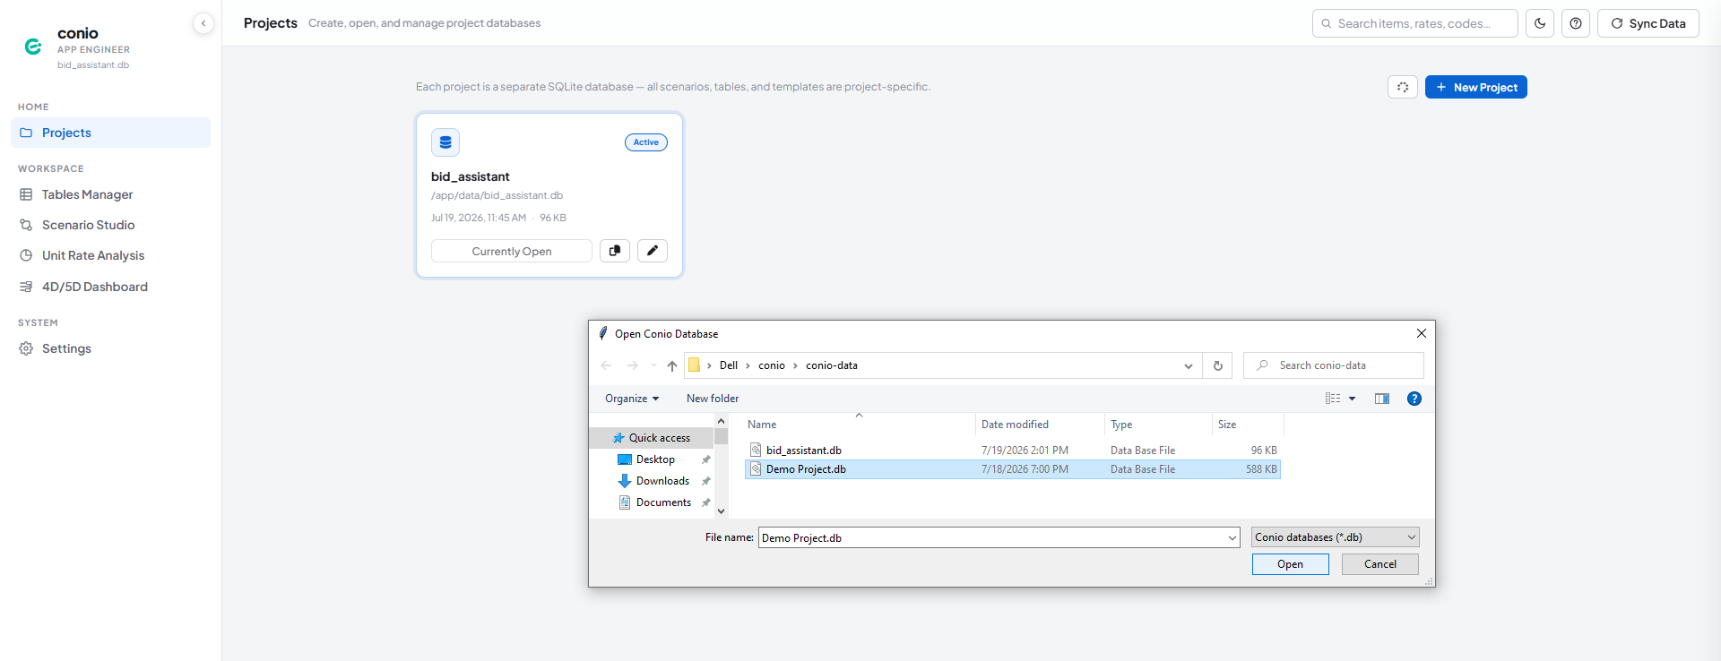Click the conio logo icon
This screenshot has width=1721, height=661.
tap(33, 47)
